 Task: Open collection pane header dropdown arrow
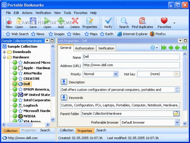(47, 41)
